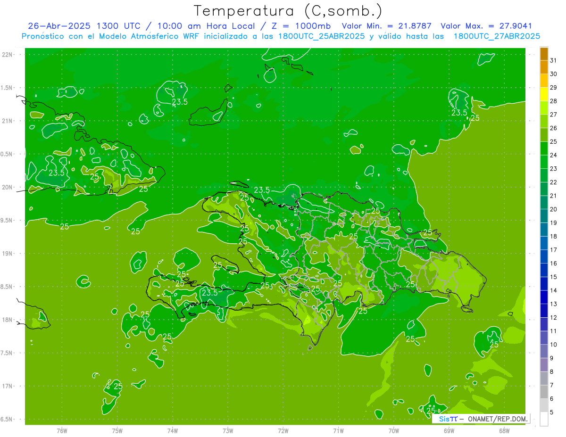Image resolution: width=566 pixels, height=437 pixels.
Task: Pick the yellow legend swatch between 28 and 29
Action: tap(544, 94)
